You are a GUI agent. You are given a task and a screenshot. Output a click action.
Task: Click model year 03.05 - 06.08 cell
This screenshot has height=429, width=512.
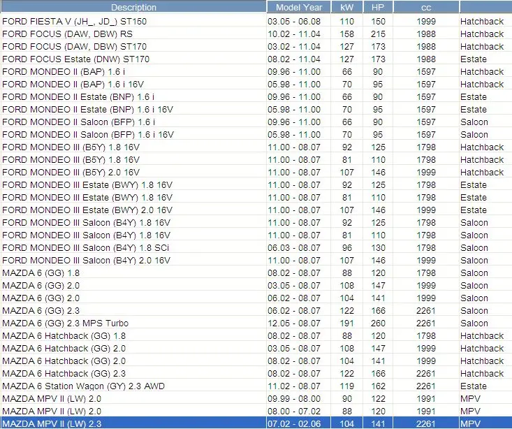click(x=299, y=22)
